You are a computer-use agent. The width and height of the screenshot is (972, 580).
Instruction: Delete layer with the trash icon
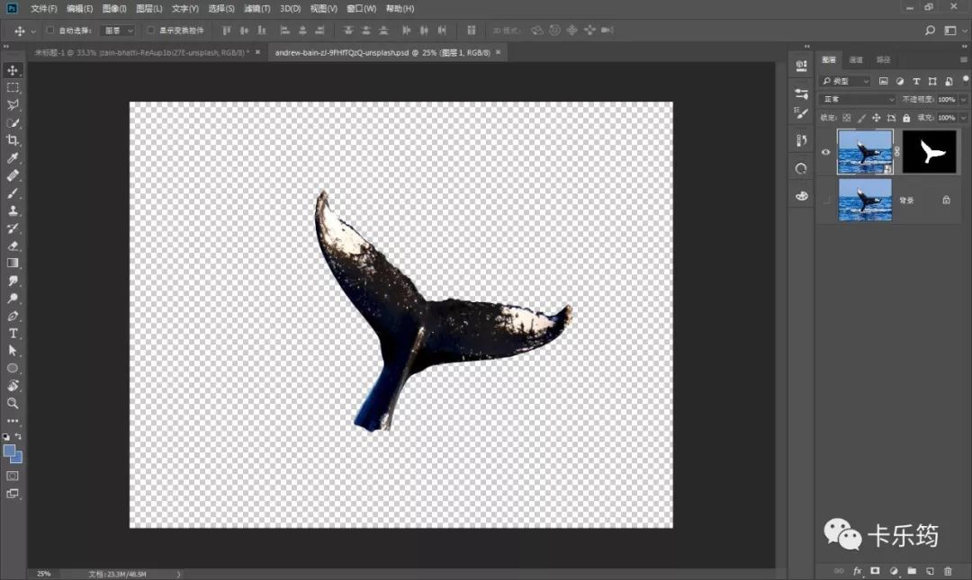coord(947,571)
